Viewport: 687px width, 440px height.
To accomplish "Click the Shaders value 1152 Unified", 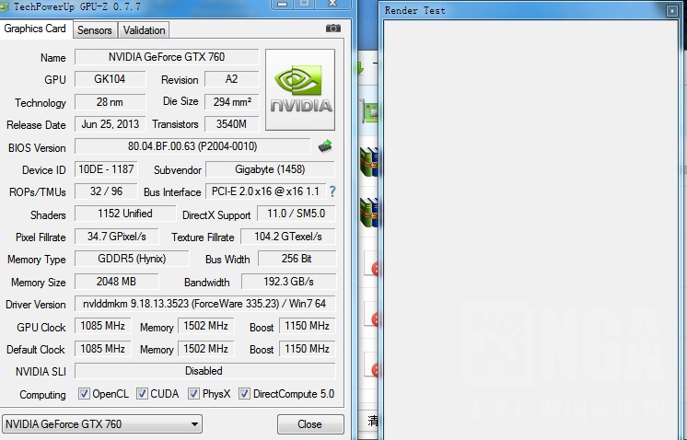I will pyautogui.click(x=125, y=214).
